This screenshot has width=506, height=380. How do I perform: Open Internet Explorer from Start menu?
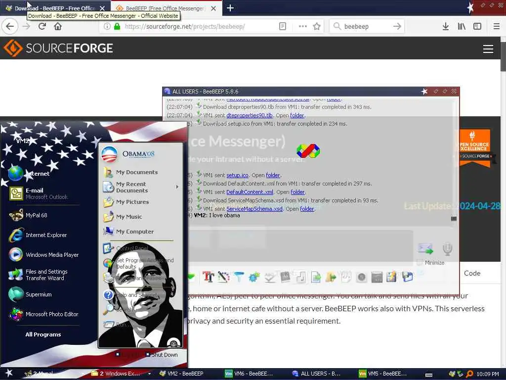click(x=46, y=235)
